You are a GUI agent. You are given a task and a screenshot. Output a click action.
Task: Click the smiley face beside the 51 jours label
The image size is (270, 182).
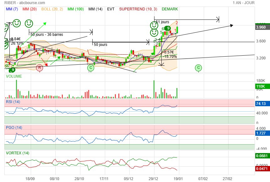tap(154, 25)
